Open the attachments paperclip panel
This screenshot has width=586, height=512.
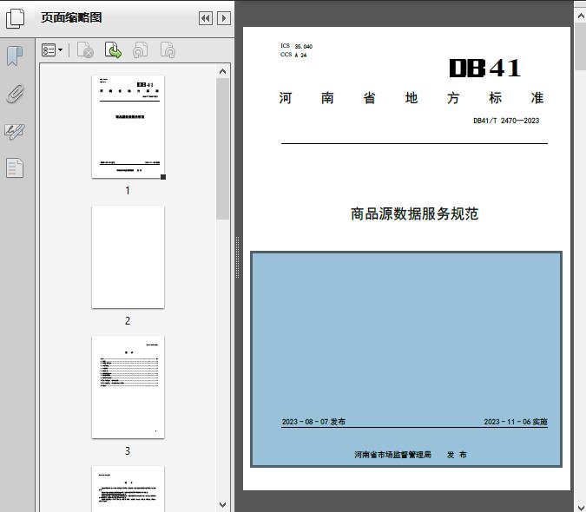click(15, 94)
